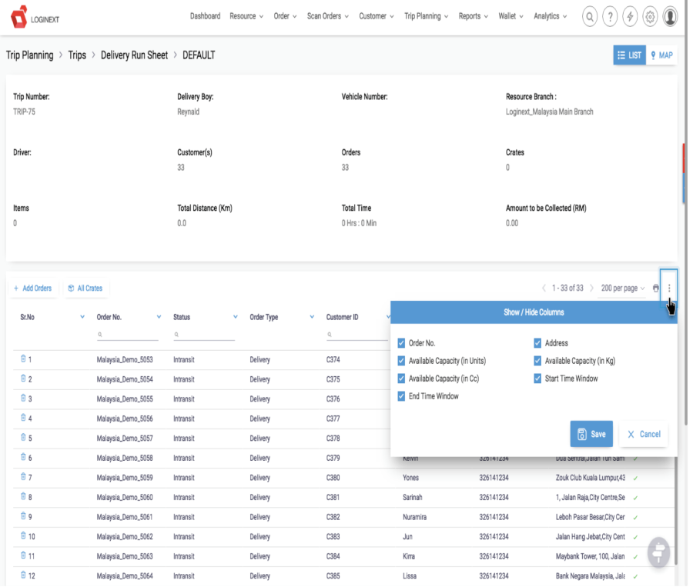The height and width of the screenshot is (587, 693).
Task: Uncheck the End Time Window checkbox
Action: pos(402,396)
